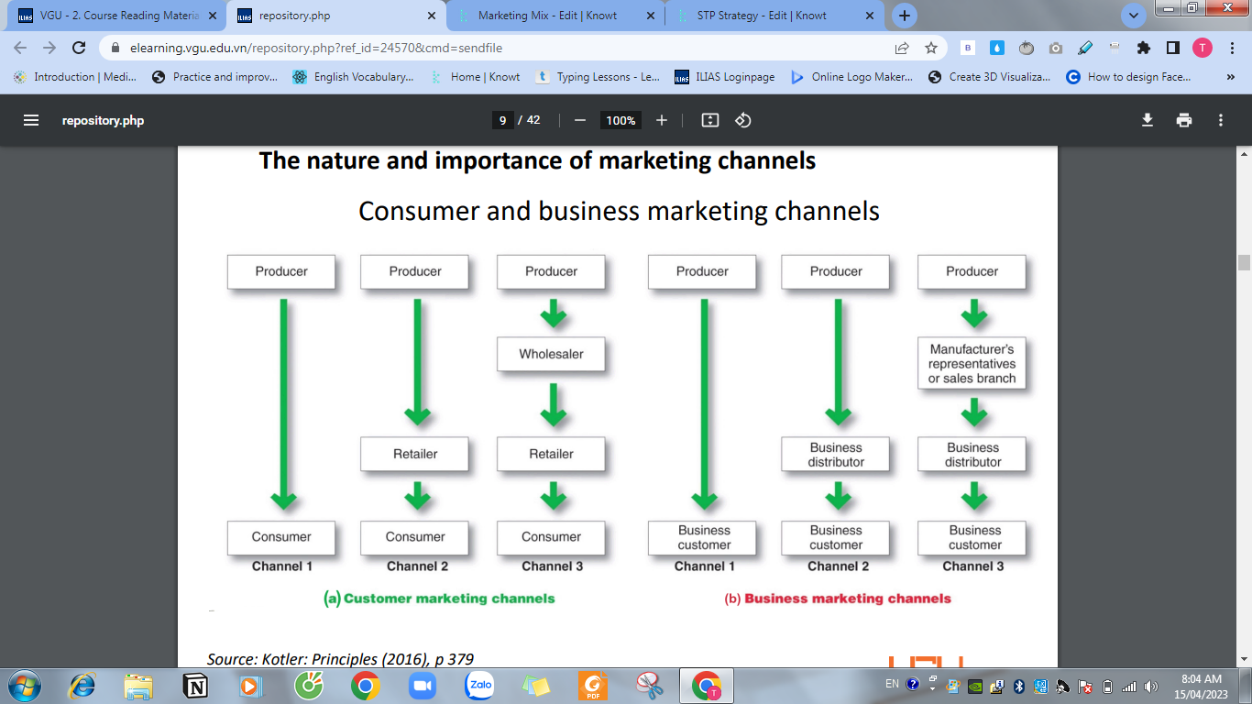Zoom out with the minus icon
Image resolution: width=1252 pixels, height=704 pixels.
[x=579, y=120]
